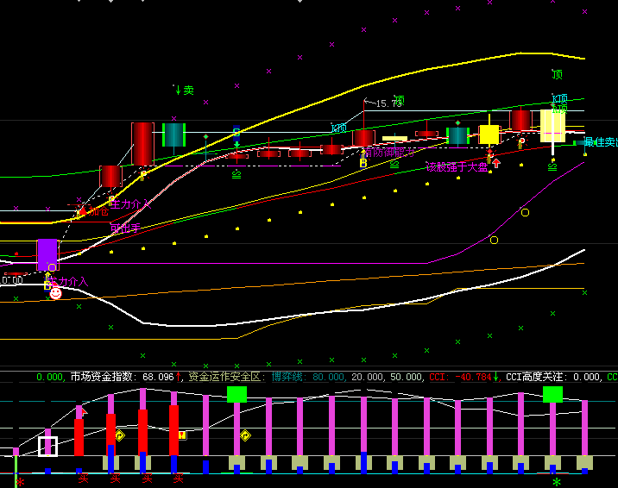Click the yellow turn sign overlapping a red bar
The image size is (618, 488).
120,435
